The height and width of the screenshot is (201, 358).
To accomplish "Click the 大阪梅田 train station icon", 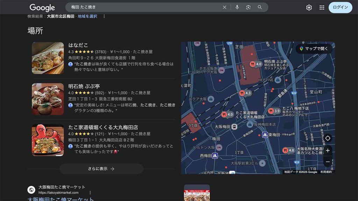I will [234, 127].
